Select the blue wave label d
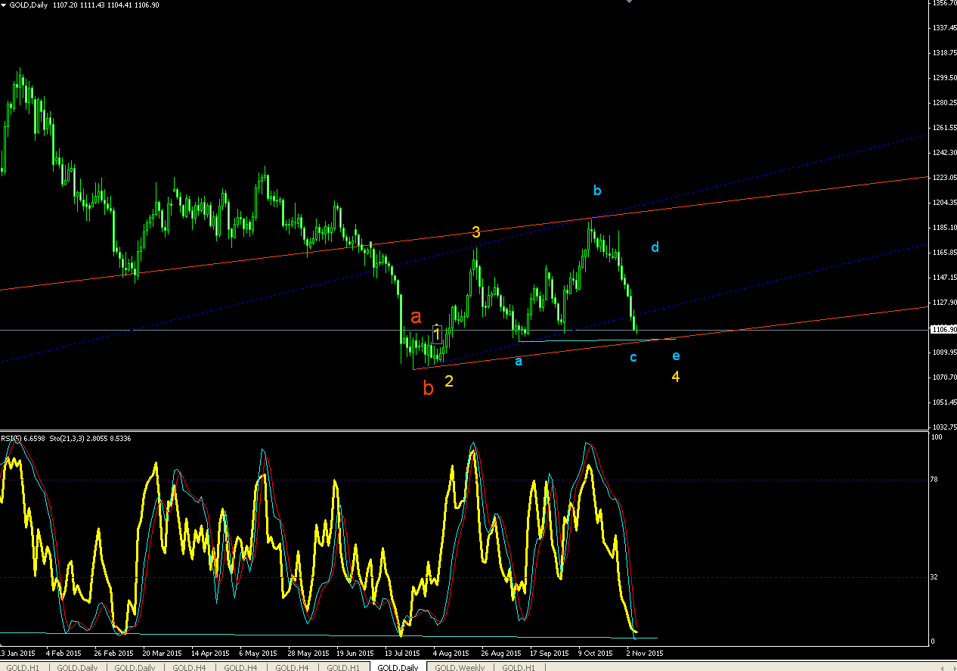This screenshot has height=671, width=957. click(655, 247)
